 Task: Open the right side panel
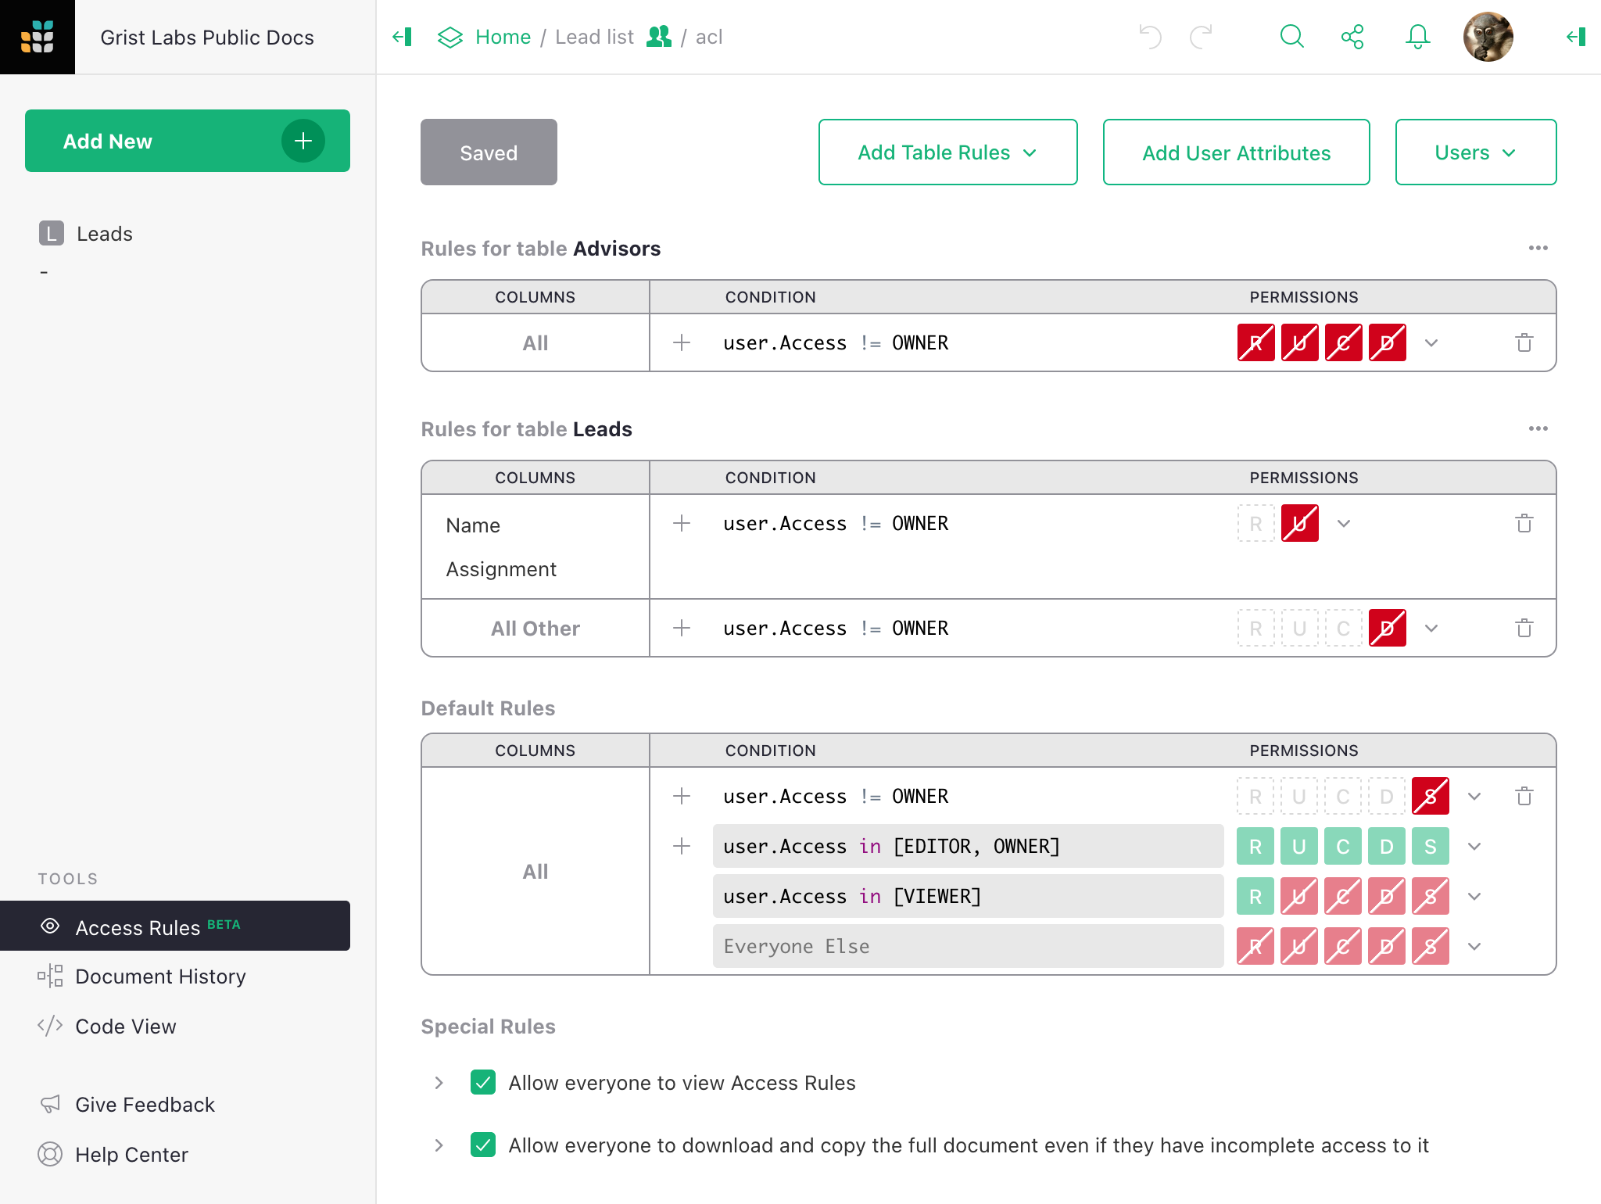pos(1576,37)
